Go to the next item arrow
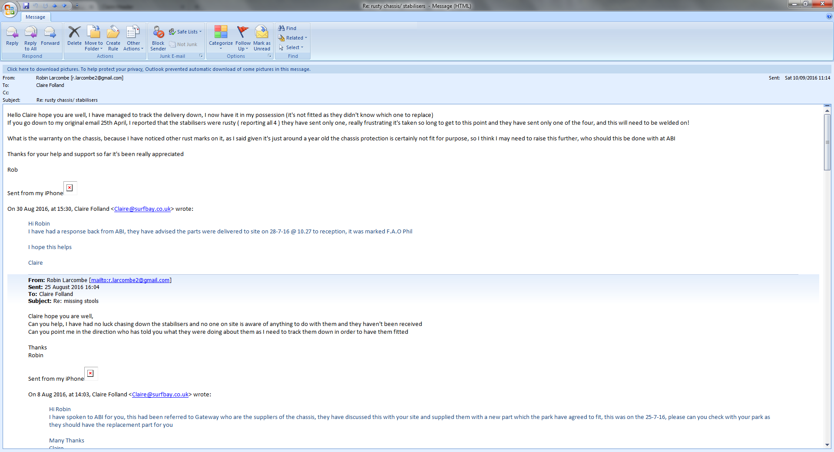The height and width of the screenshot is (452, 834). (64, 6)
